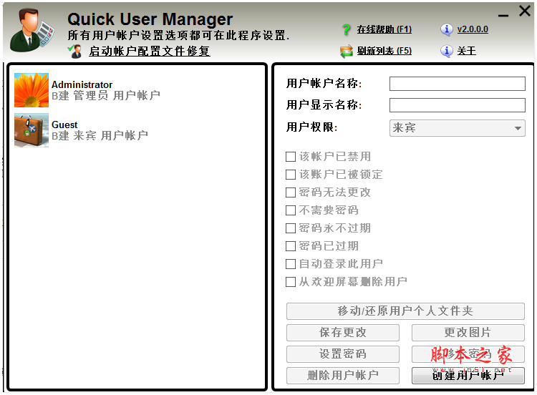Click the profile repair user icon
Viewport: 537px width, 395px height.
pos(75,52)
